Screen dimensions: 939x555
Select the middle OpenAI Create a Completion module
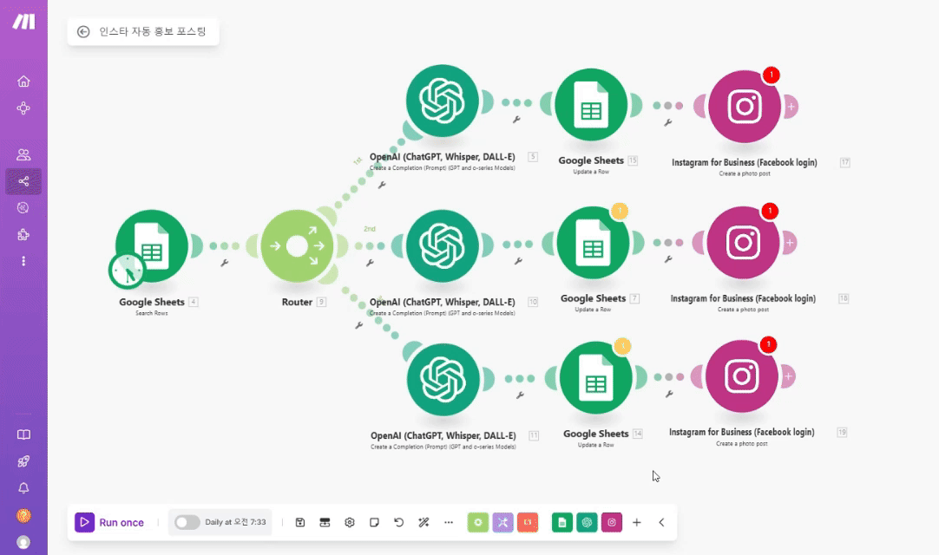[443, 246]
